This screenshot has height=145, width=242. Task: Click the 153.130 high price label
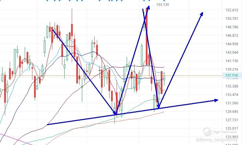pyautogui.click(x=162, y=5)
